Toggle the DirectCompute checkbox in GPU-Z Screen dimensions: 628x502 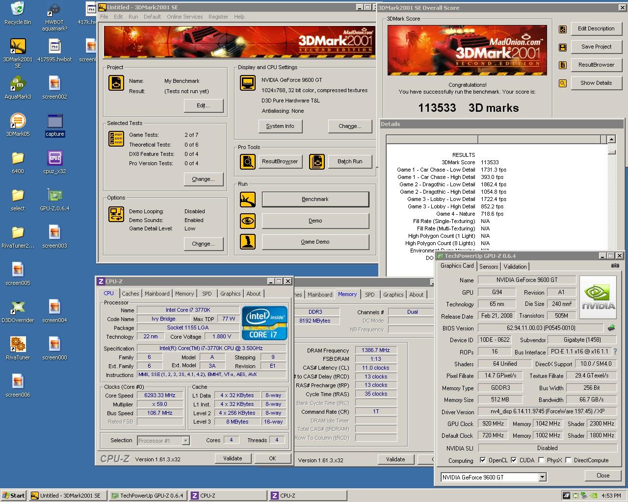tap(568, 460)
